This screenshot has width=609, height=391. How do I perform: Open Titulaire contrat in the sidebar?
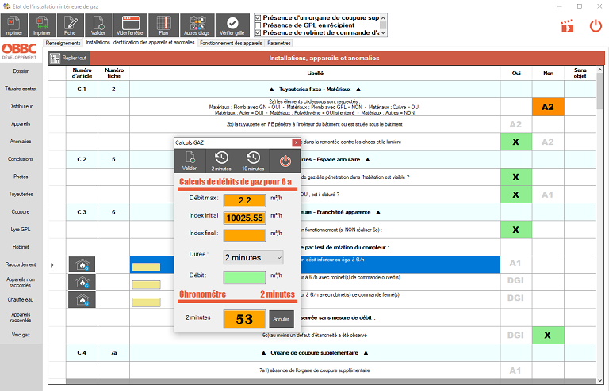click(x=21, y=89)
